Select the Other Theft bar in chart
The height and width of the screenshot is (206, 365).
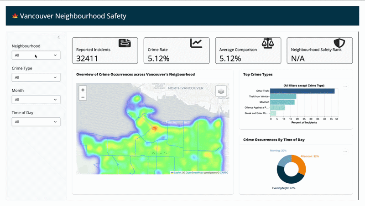tap(302, 91)
